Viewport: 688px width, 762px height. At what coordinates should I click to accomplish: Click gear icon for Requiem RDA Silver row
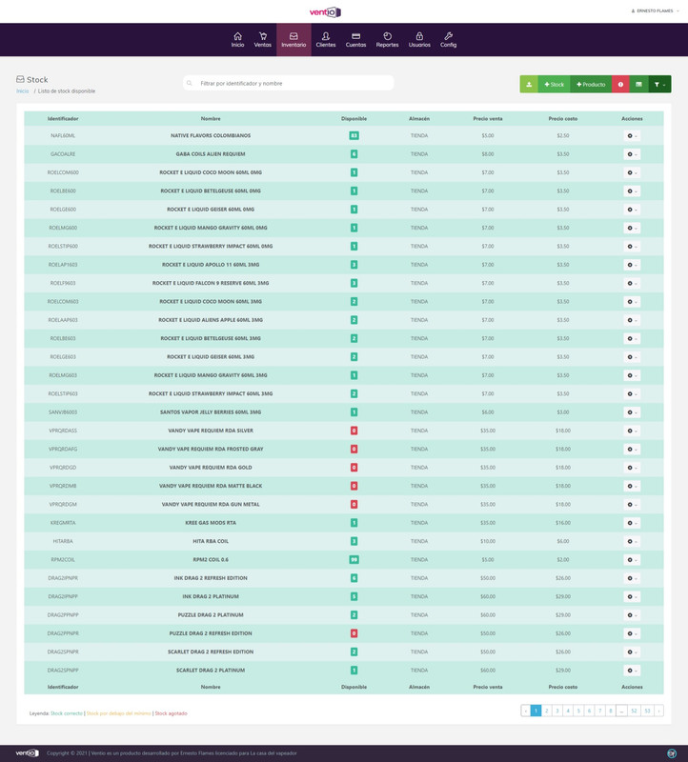click(x=632, y=431)
